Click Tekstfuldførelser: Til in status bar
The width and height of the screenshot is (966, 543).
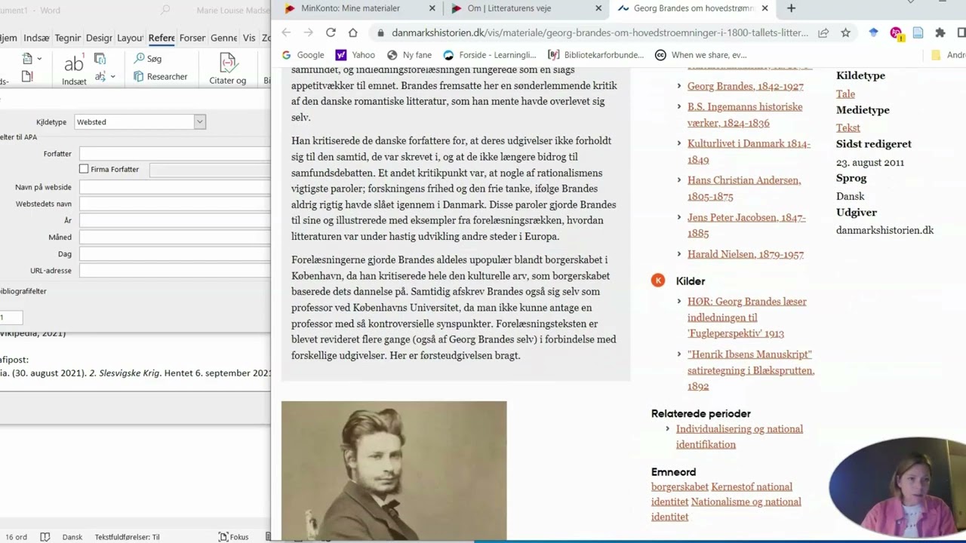point(127,537)
